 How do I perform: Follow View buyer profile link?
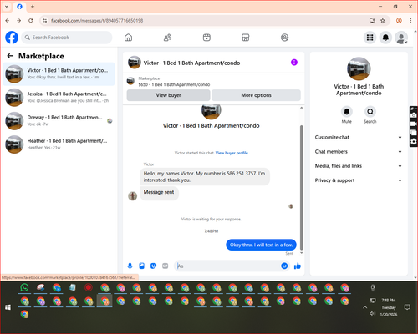[232, 153]
